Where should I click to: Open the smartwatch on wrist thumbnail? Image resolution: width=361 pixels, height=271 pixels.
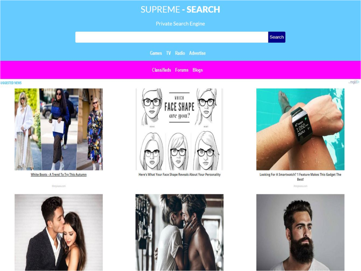(x=300, y=129)
